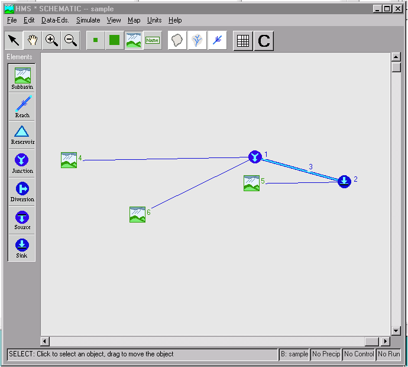This screenshot has width=408, height=367.
Task: Toggle the grid display button
Action: [x=242, y=41]
